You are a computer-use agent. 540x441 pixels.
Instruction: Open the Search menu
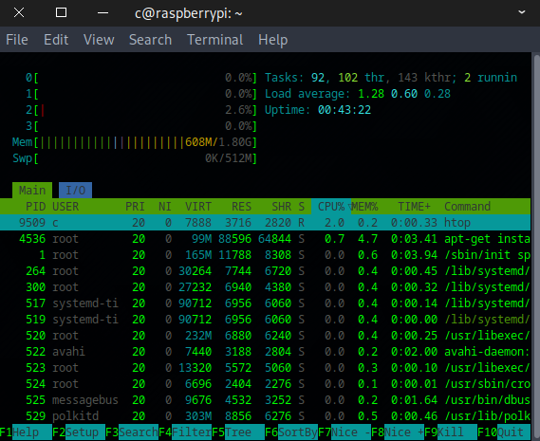151,40
